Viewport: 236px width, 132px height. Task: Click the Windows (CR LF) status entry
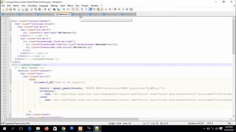tap(196, 123)
